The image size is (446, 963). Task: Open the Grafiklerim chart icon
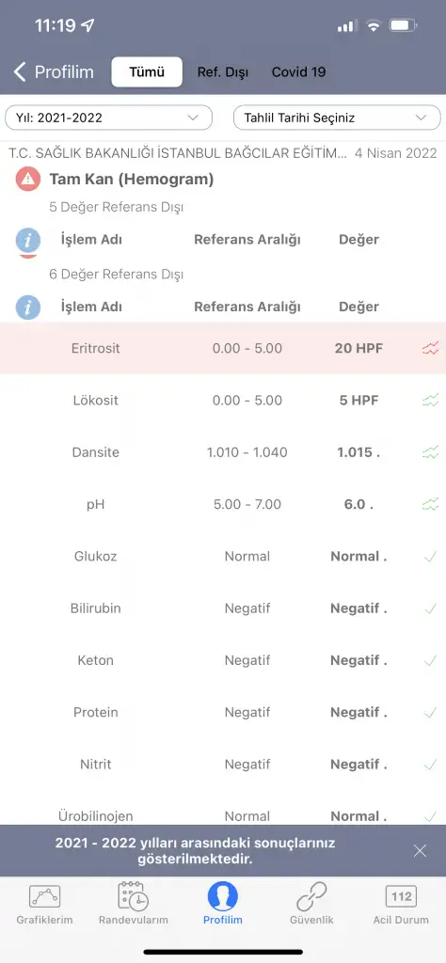(x=44, y=896)
